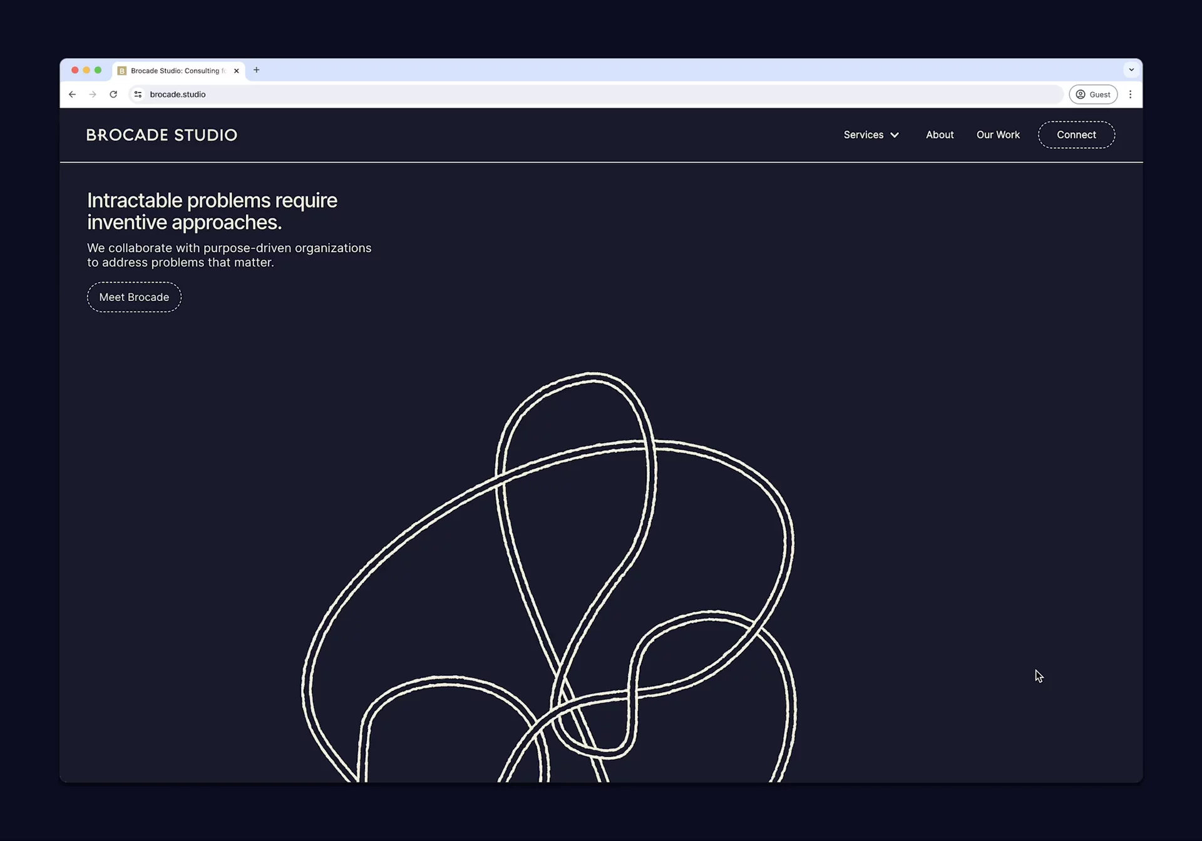Screen dimensions: 1202x841
Task: Click the yellow window minimize button
Action: click(x=86, y=70)
